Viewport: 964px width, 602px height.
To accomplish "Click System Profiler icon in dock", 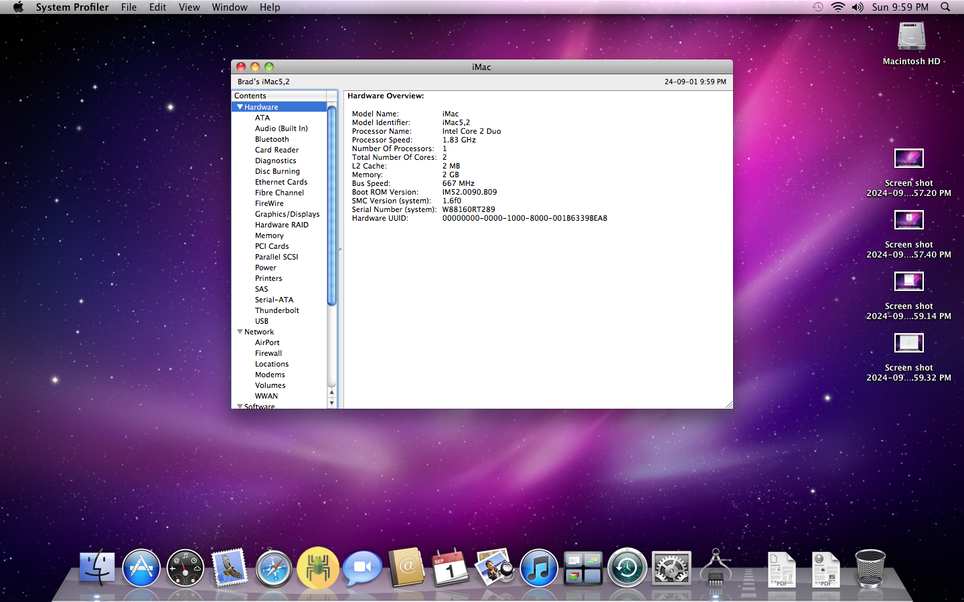I will 716,568.
